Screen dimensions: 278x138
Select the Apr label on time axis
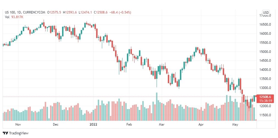click(201, 125)
